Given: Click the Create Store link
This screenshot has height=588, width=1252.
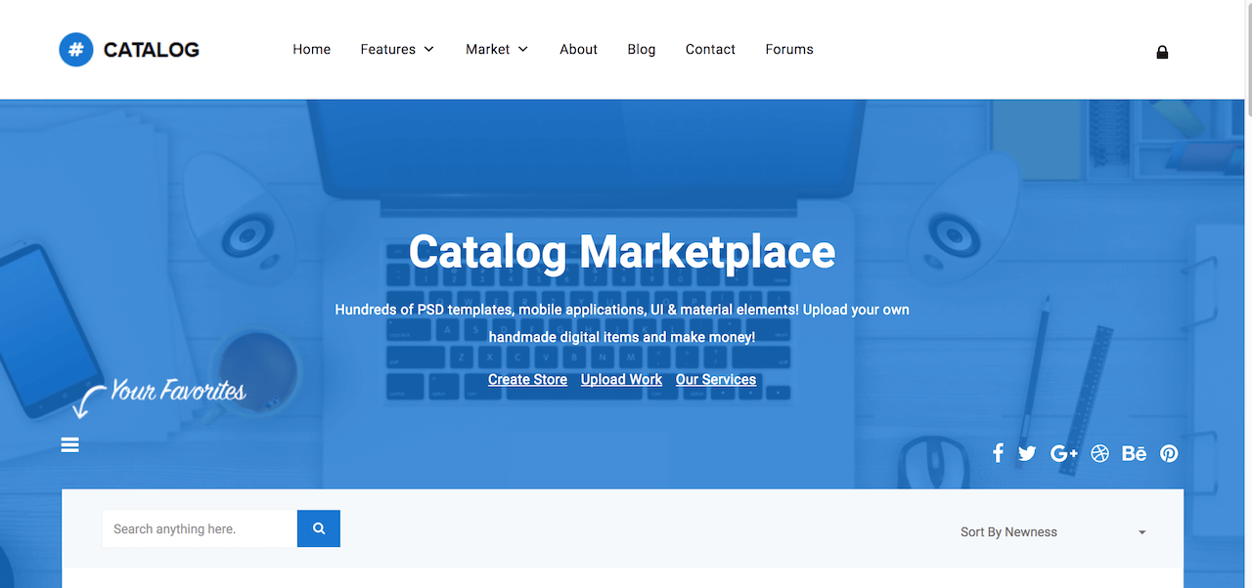Looking at the screenshot, I should pos(527,380).
